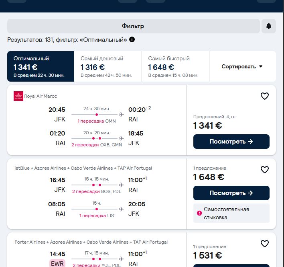Image resolution: width=284 pixels, height=267 pixels.
Task: Click the Royal Air Maroc airline logo
Action: click(x=18, y=96)
